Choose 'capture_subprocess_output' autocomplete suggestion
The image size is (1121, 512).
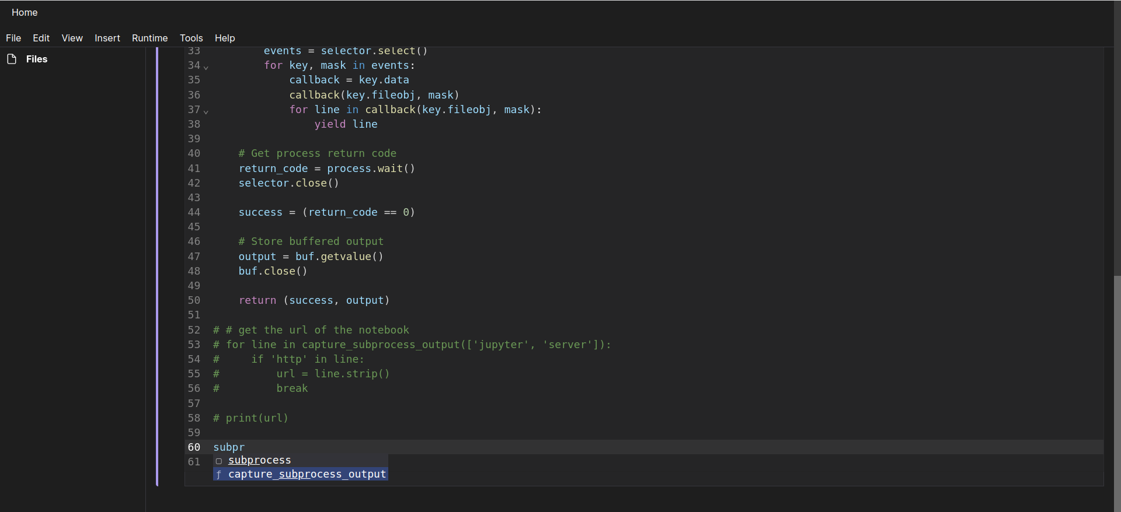coord(301,474)
